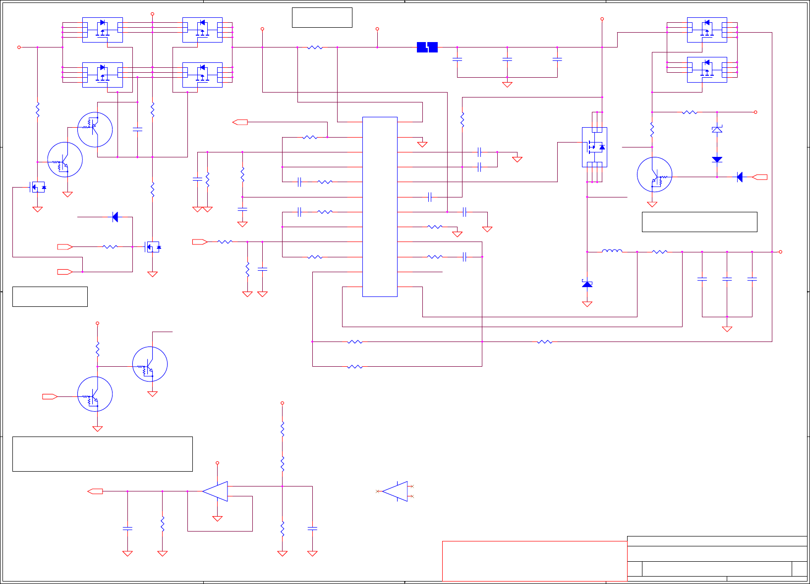Click the upper MOSFET package at far right
The width and height of the screenshot is (810, 584).
707,30
